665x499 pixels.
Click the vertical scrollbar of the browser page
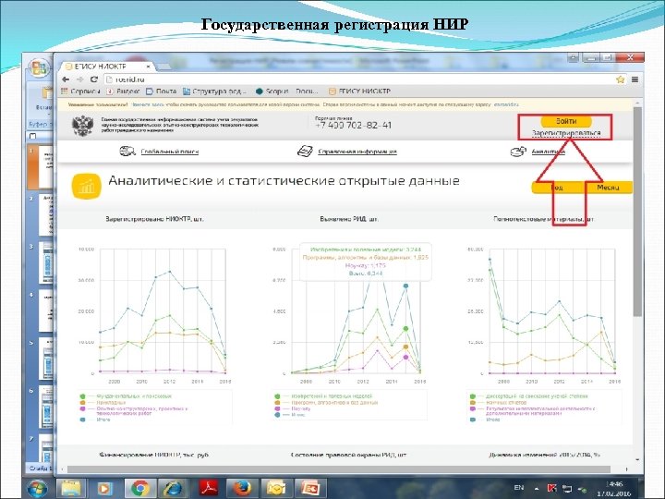click(x=637, y=211)
